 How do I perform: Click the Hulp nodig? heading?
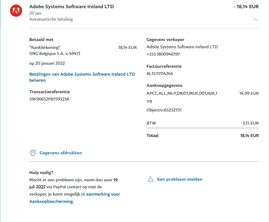pyautogui.click(x=41, y=172)
